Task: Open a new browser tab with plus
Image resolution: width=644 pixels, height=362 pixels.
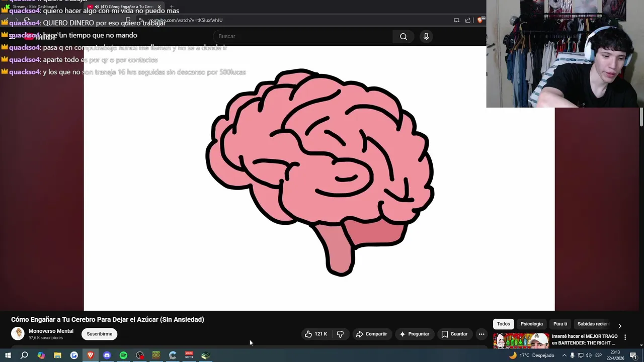Action: tap(172, 7)
